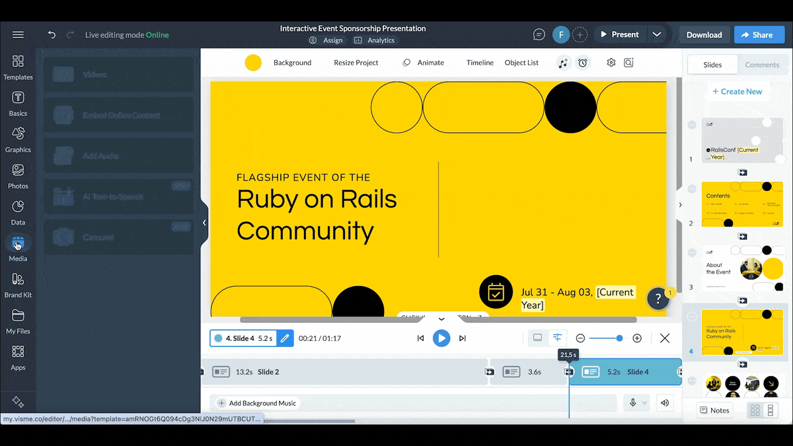This screenshot has height=446, width=793.
Task: Select the Media sidebar section
Action: [18, 249]
